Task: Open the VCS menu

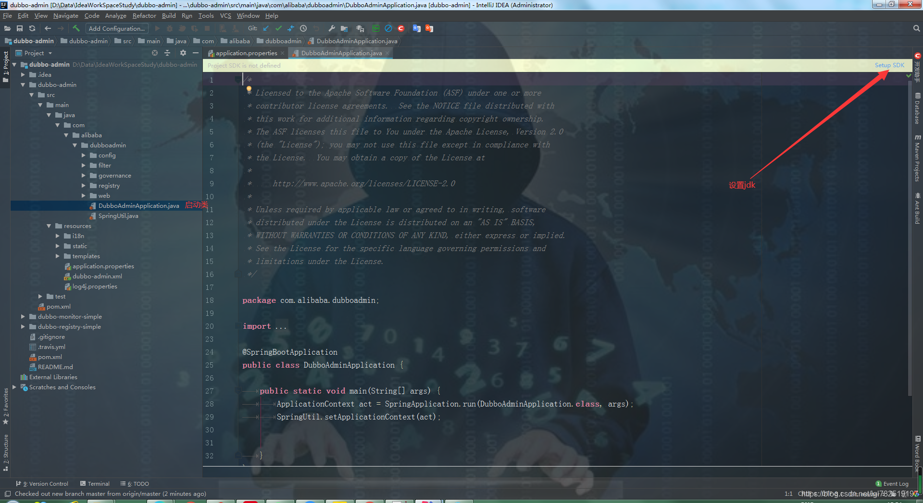Action: [225, 15]
